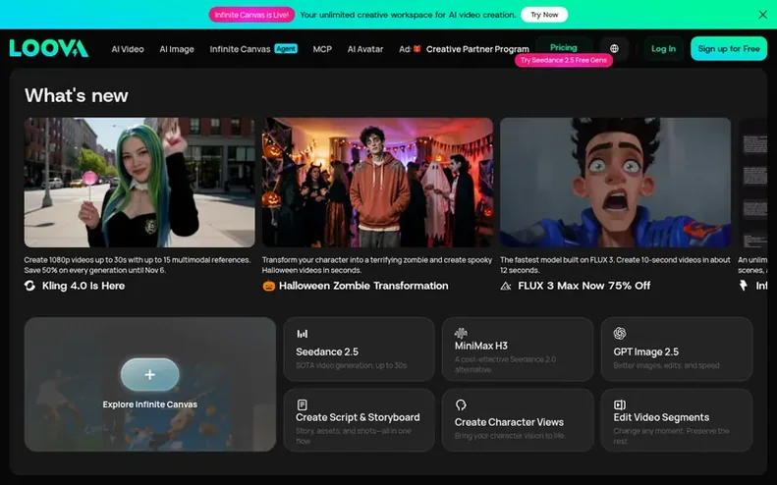Open the GPT Image 2.5 card
This screenshot has width=777, height=485.
pyautogui.click(x=677, y=350)
